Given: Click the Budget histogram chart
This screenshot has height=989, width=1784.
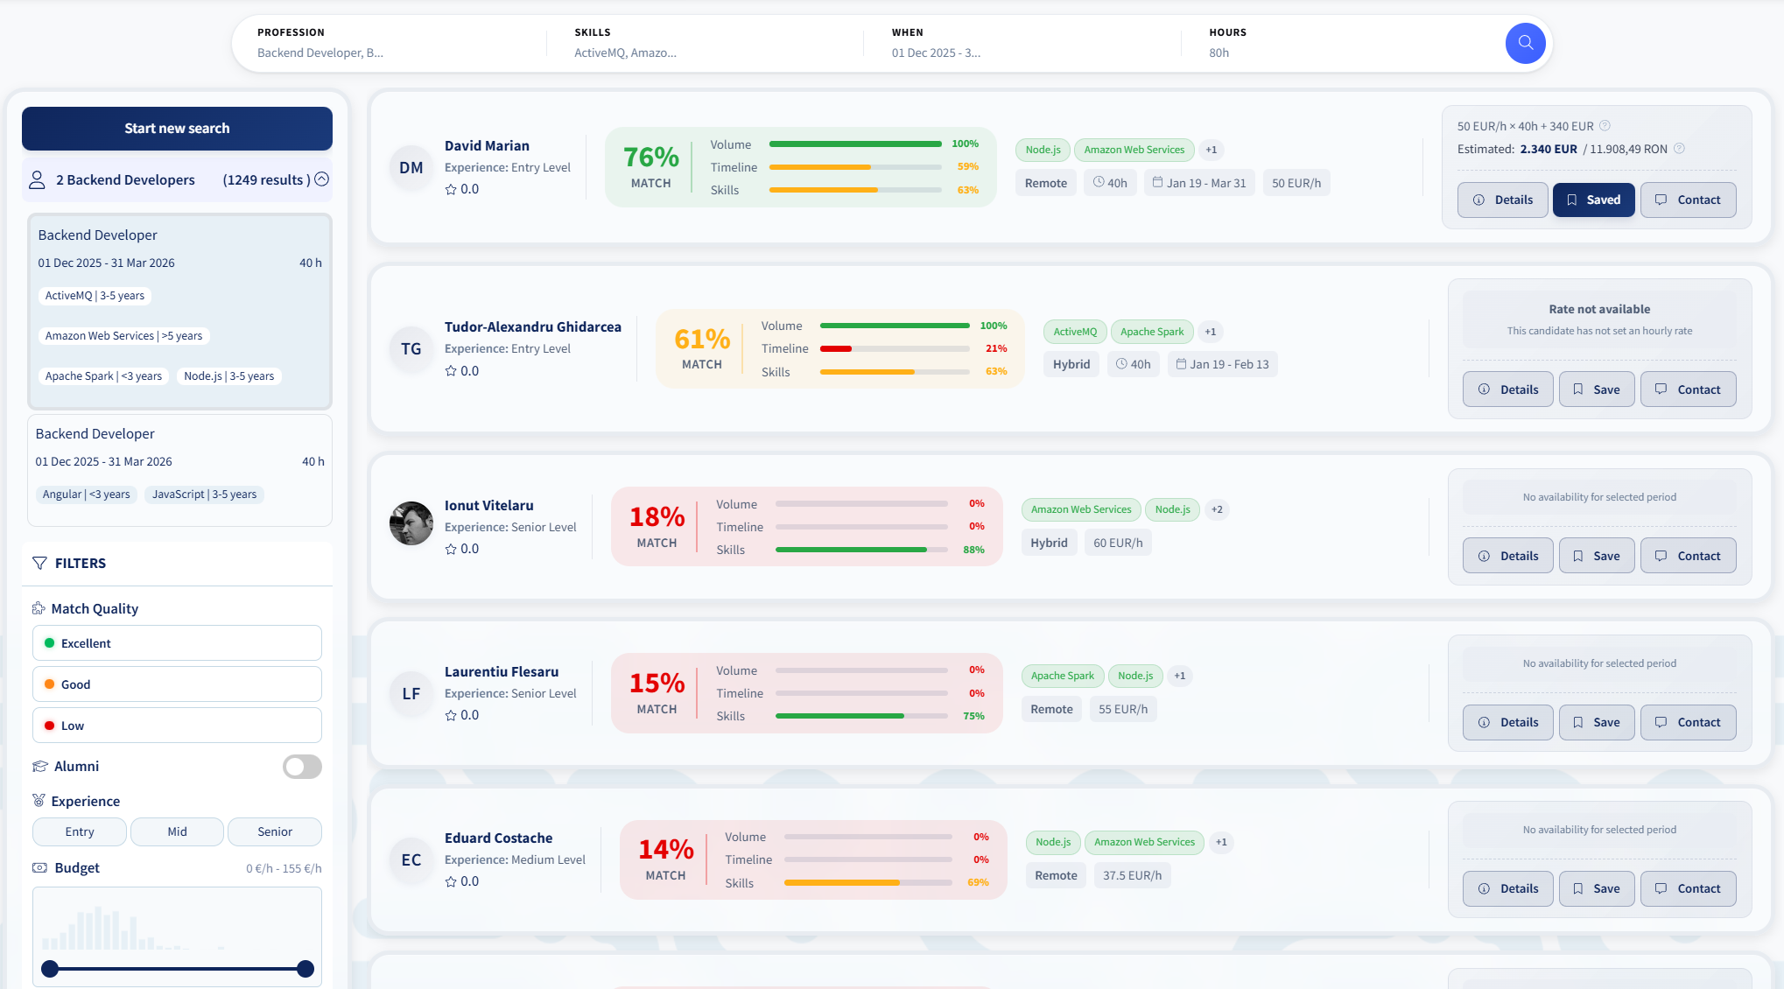Looking at the screenshot, I should pos(177,929).
